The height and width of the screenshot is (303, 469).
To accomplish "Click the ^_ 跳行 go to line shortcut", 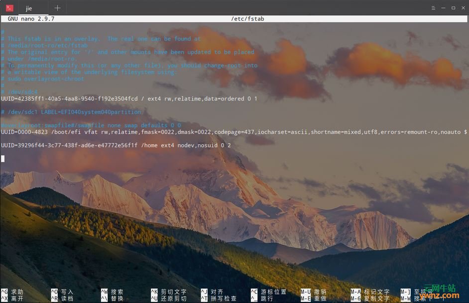I will click(x=262, y=299).
